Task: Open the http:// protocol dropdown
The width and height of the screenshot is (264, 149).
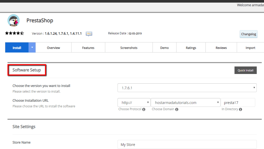Action: 134,102
